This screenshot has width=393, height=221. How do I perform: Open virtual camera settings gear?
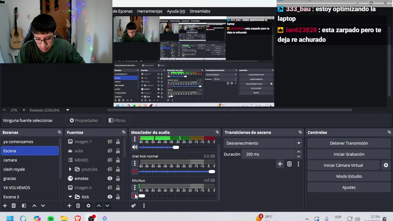tap(386, 165)
